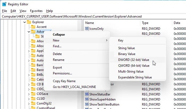Expand the CIDSave key chevron
The image size is (186, 109).
tap(29, 94)
